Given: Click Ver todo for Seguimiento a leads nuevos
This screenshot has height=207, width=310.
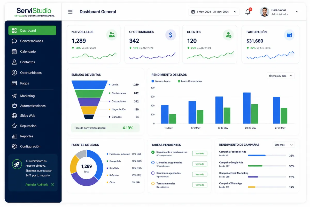Looking at the screenshot, I should pos(200,153).
